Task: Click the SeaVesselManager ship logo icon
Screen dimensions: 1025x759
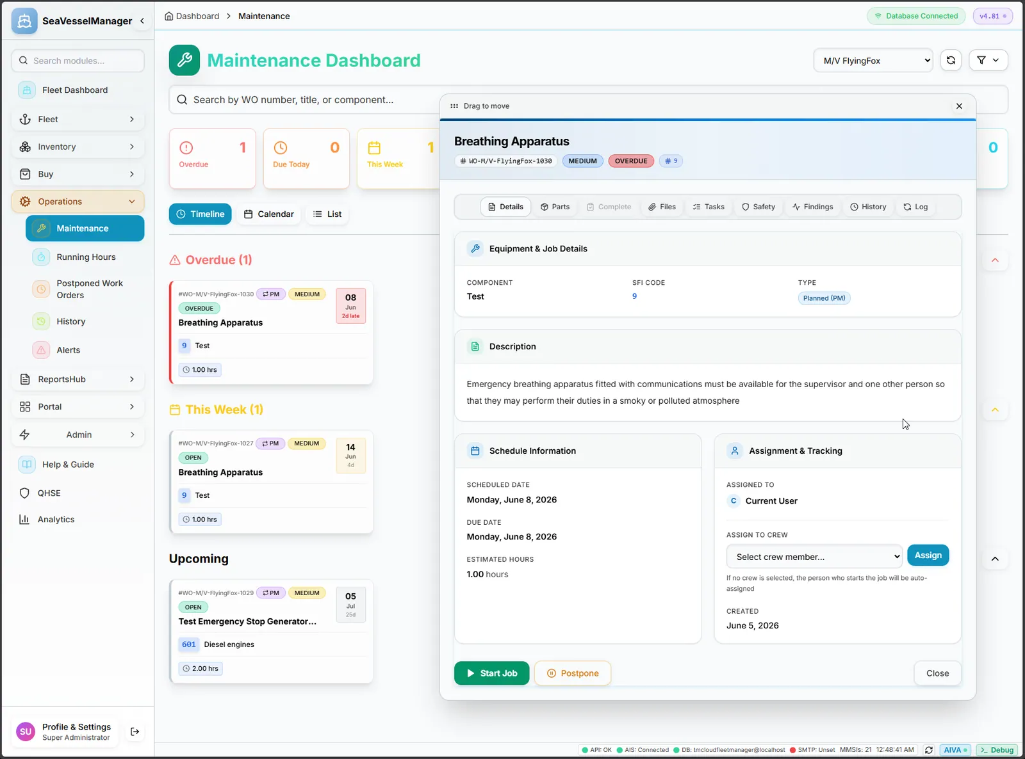Action: point(24,21)
